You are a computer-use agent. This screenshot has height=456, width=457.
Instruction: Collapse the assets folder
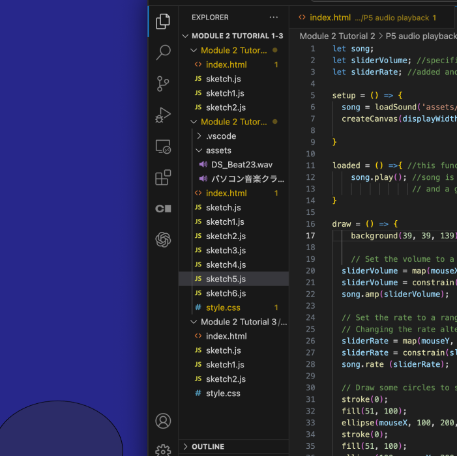(x=199, y=150)
